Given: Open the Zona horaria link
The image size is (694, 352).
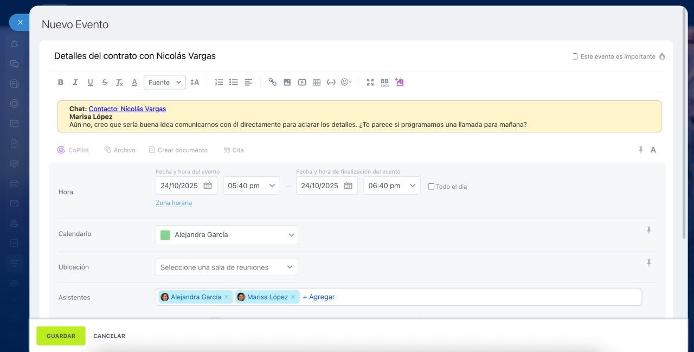Looking at the screenshot, I should tap(173, 203).
